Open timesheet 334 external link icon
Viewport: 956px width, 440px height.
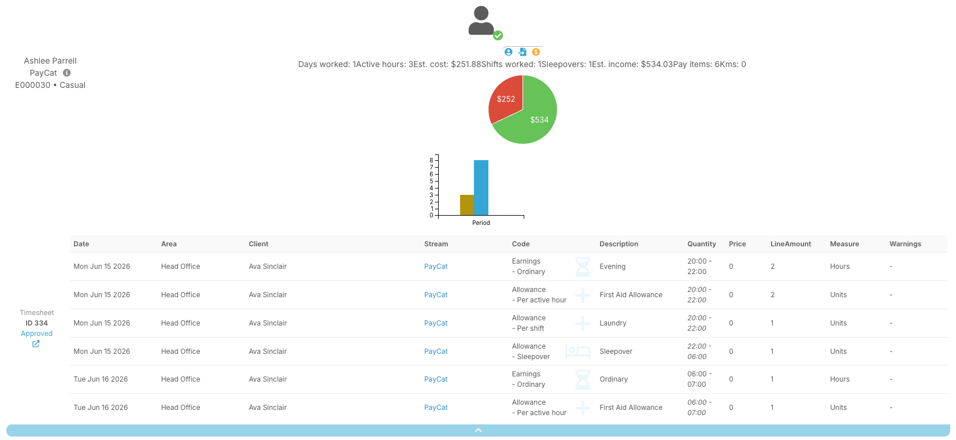tap(36, 344)
